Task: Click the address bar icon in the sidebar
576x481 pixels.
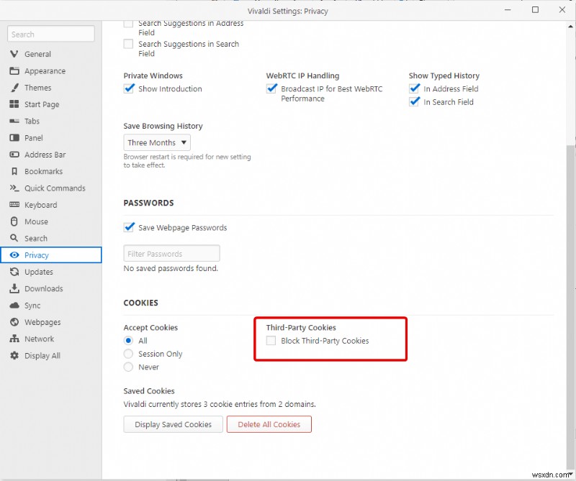Action: click(14, 155)
